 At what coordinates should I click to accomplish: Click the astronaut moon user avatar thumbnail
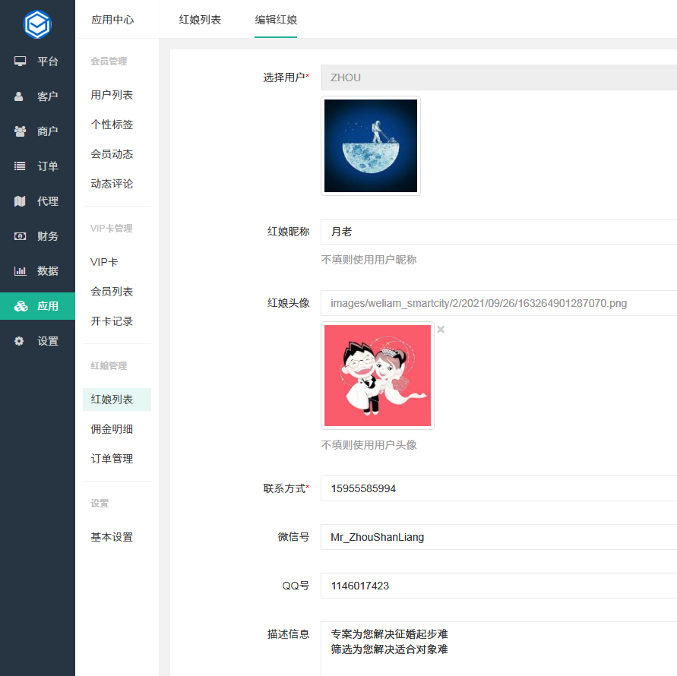tap(371, 146)
